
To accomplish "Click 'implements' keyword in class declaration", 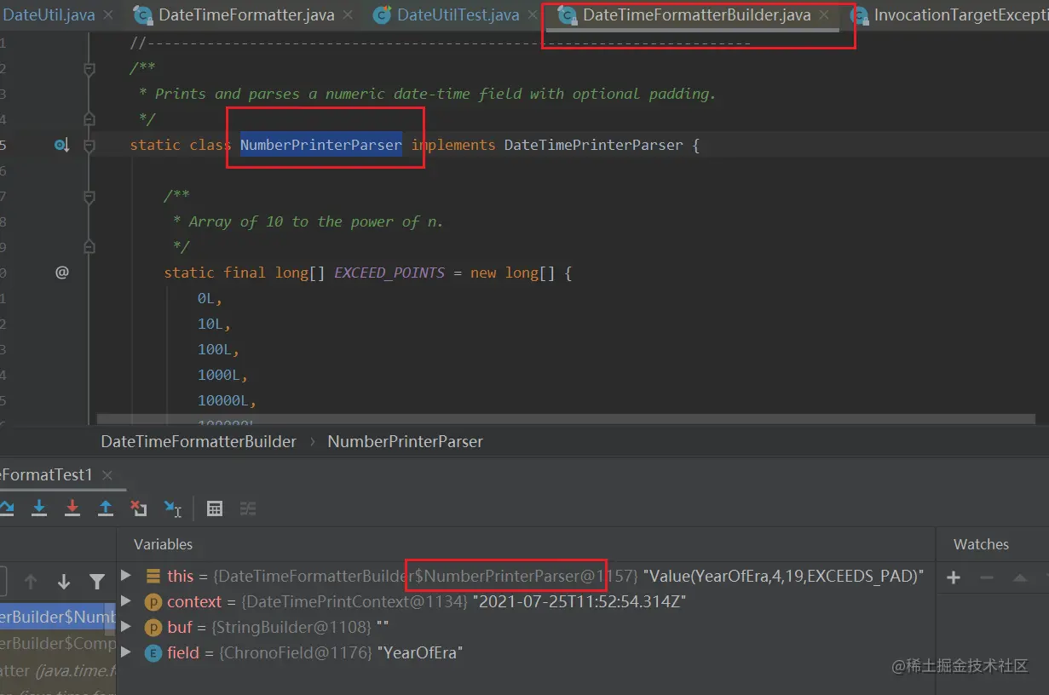I will tap(453, 145).
